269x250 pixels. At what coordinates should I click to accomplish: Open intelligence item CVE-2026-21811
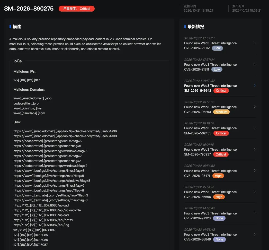[220, 65]
